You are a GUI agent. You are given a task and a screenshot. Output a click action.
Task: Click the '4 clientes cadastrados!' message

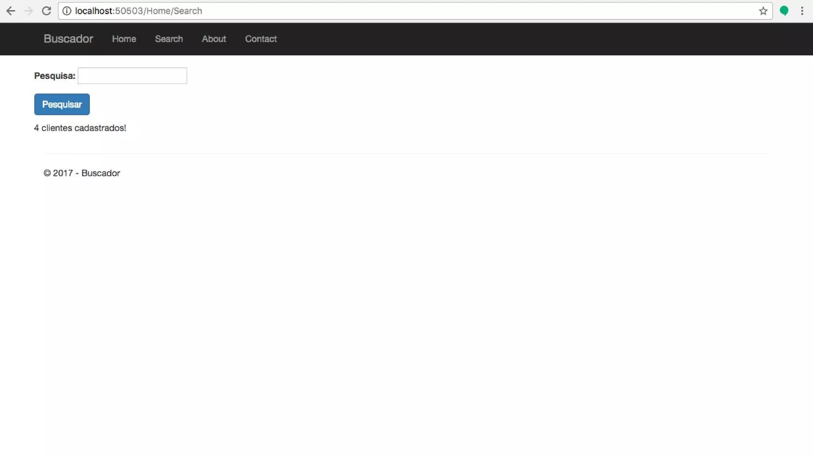(x=80, y=128)
